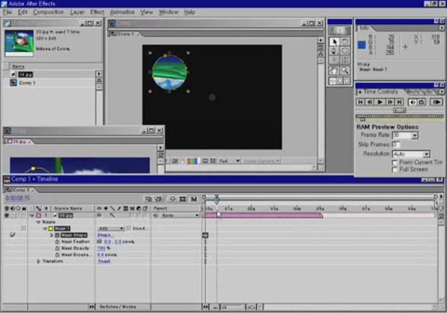Click the current time display in Timeline
The width and height of the screenshot is (447, 313).
(x=17, y=198)
